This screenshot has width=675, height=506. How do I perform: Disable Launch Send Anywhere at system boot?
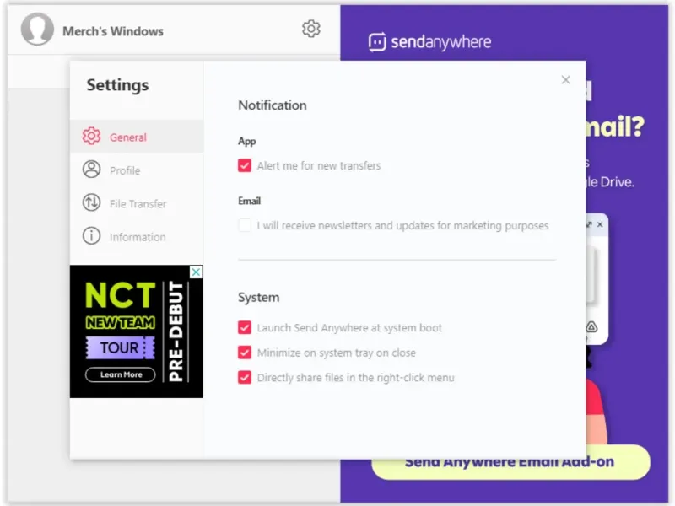coord(245,327)
